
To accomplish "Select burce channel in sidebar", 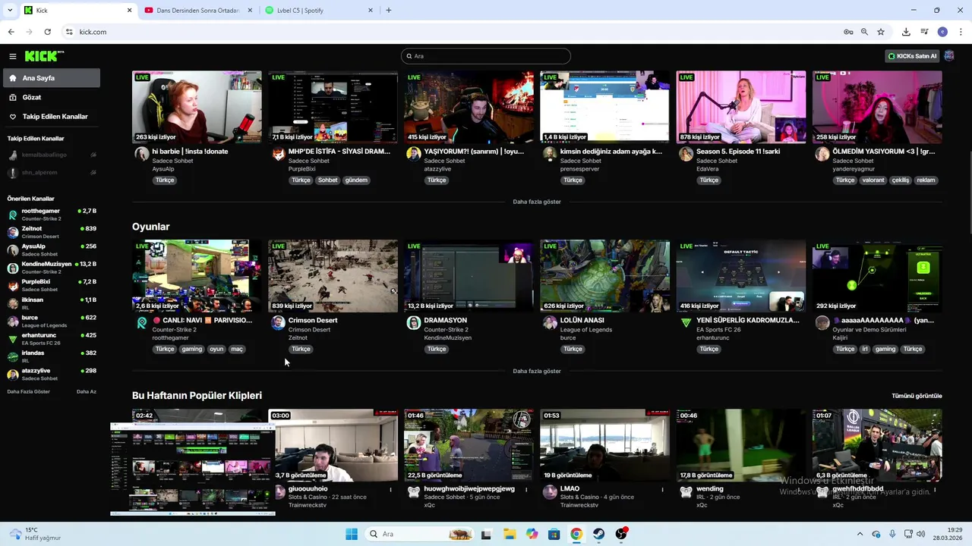I will (52, 321).
